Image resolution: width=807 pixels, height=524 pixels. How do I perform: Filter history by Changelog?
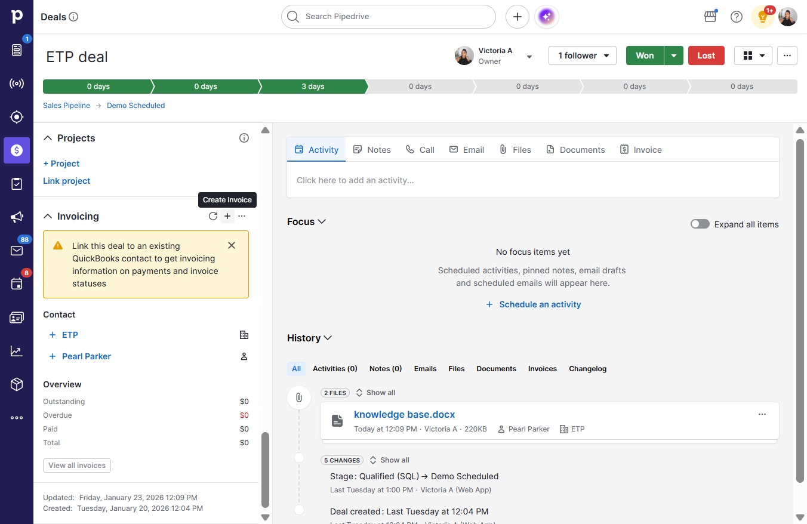pyautogui.click(x=587, y=369)
